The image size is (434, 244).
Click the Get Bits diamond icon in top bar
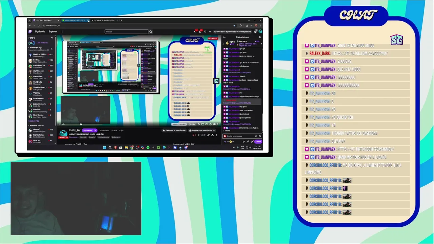210,32
